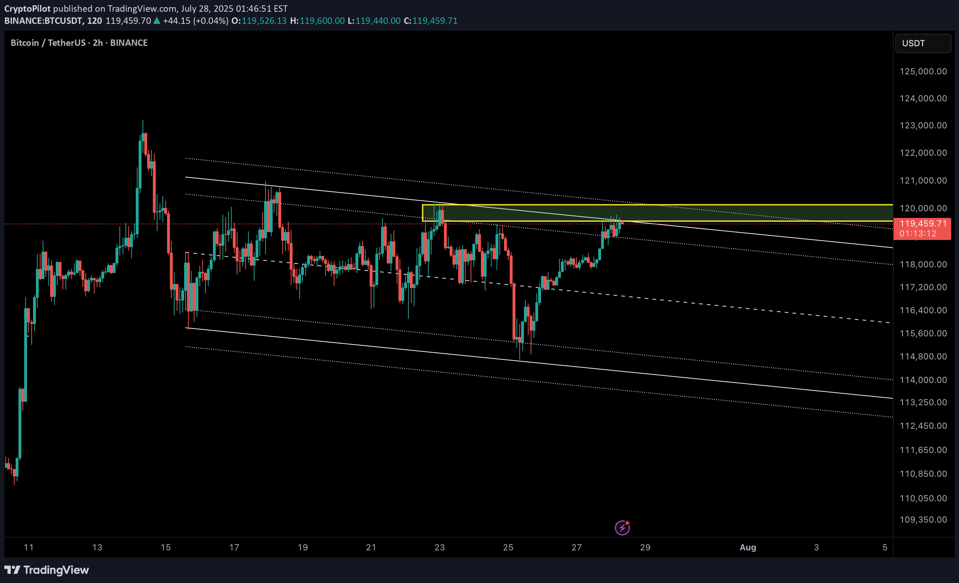Click the CryptoPilot author name

pos(27,8)
